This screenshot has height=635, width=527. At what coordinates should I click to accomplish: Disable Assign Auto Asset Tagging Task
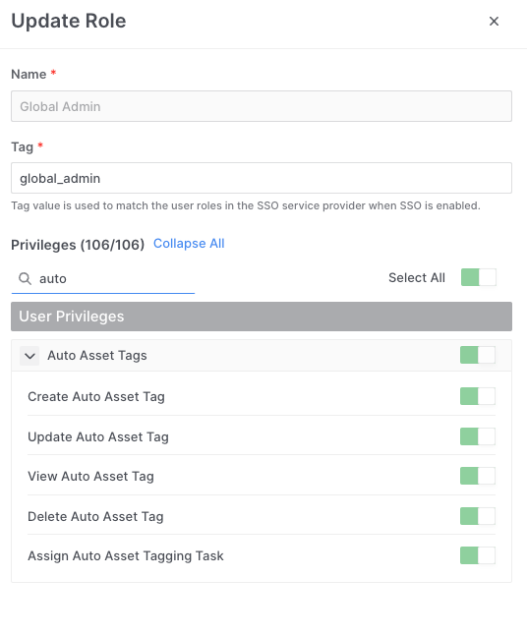[x=478, y=555]
